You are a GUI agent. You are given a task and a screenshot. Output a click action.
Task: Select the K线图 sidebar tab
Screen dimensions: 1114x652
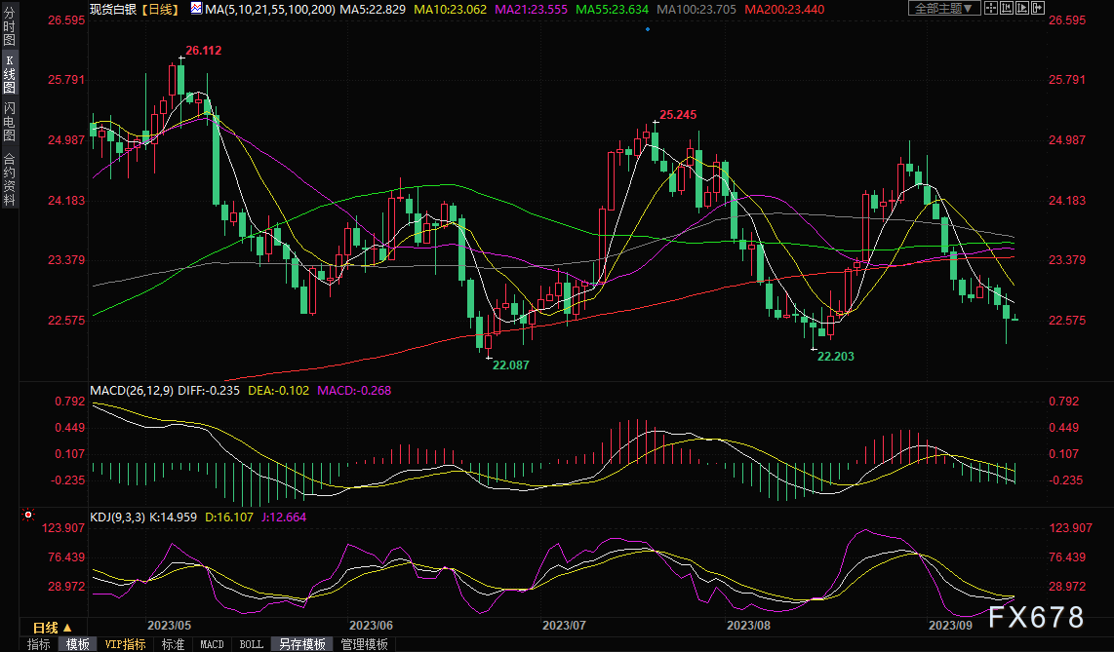point(10,74)
